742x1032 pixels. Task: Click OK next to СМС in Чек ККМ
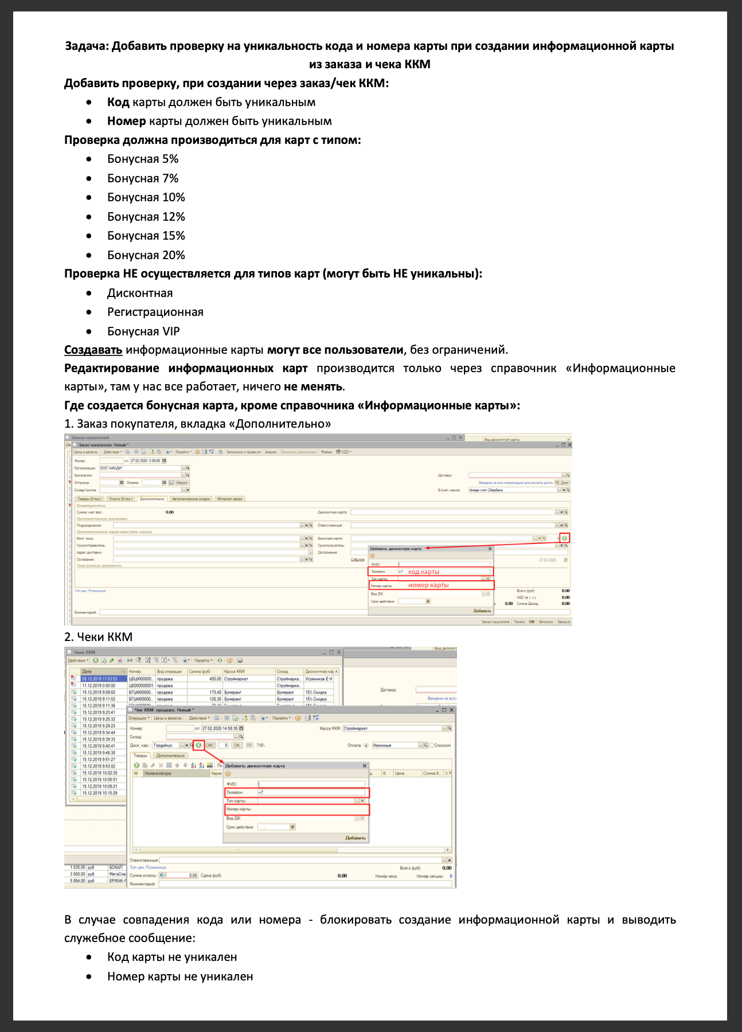[237, 745]
